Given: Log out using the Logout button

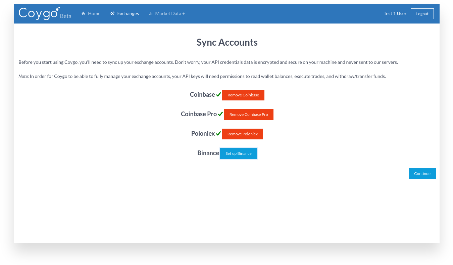Looking at the screenshot, I should pos(422,14).
